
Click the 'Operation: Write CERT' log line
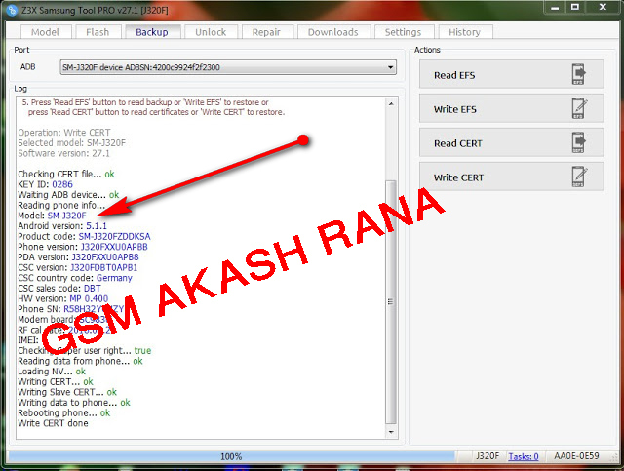point(64,133)
